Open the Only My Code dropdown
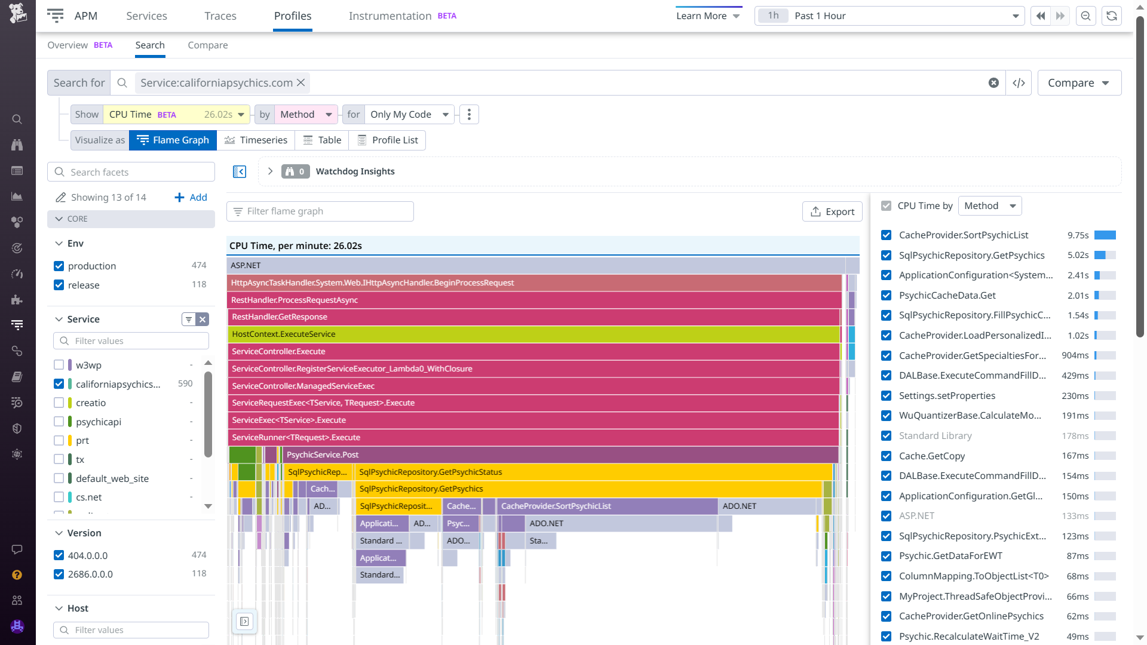 pos(409,115)
